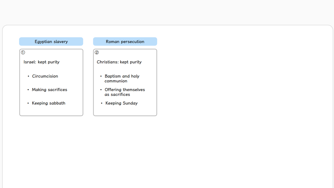This screenshot has width=334, height=188.
Task: Click the 'Baptism and holy communion' text
Action: pos(122,79)
